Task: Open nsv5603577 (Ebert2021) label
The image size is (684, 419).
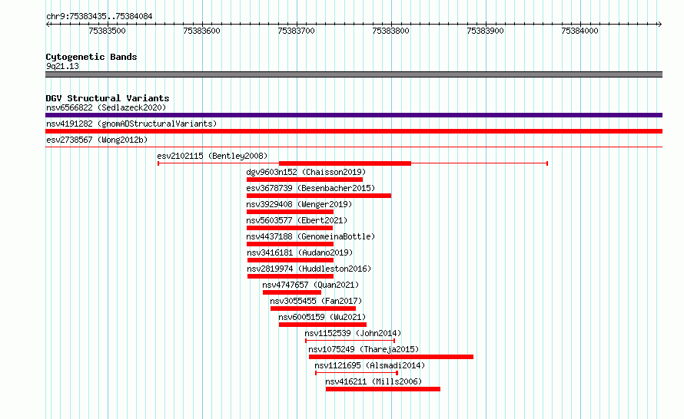Action: pyautogui.click(x=297, y=220)
